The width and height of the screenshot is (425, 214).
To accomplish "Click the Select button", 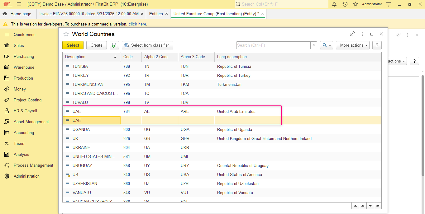I will tap(73, 45).
